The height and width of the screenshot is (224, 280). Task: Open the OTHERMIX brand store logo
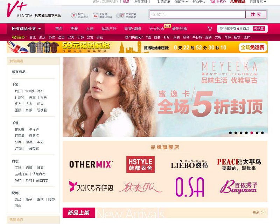tap(91, 164)
